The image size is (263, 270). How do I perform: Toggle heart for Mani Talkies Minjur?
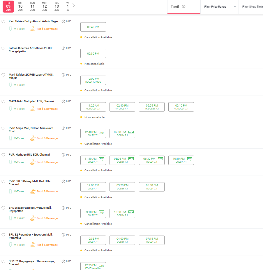(x=3, y=75)
